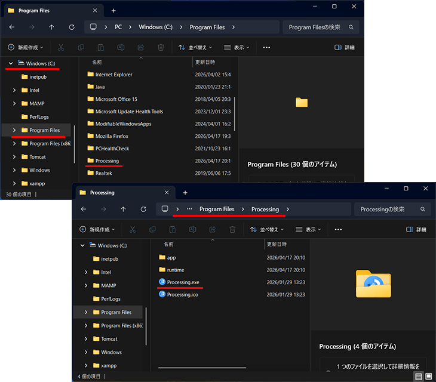Screen dimensions: 436x382
Task: Add new tab in Program Files window
Action: [x=113, y=11]
